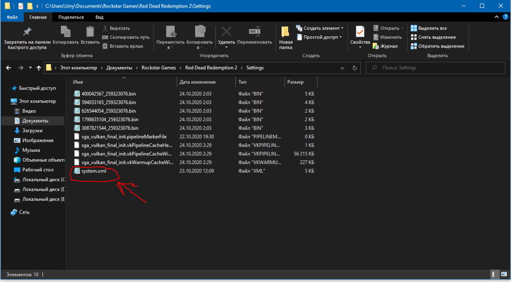Screen dimensions: 511x282
Task: Open Рабочий стол in sidebar
Action: 33,170
